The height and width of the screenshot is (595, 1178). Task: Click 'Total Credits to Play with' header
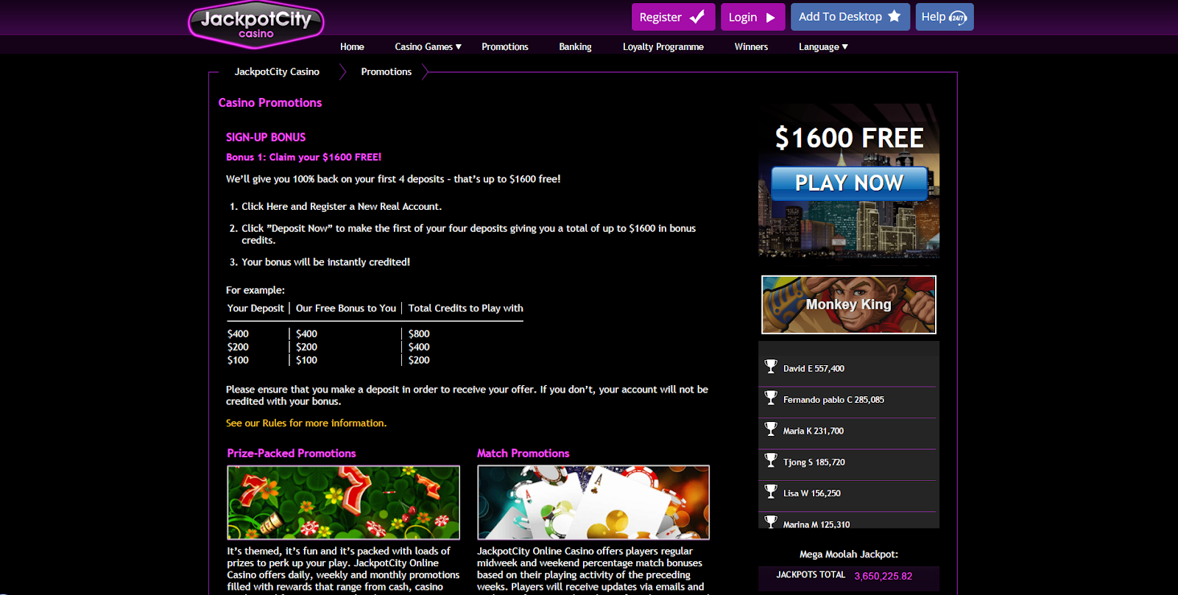click(x=466, y=309)
